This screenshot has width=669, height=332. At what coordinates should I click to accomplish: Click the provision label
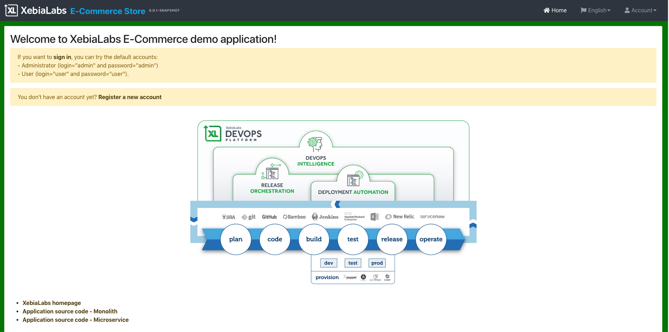point(327,277)
